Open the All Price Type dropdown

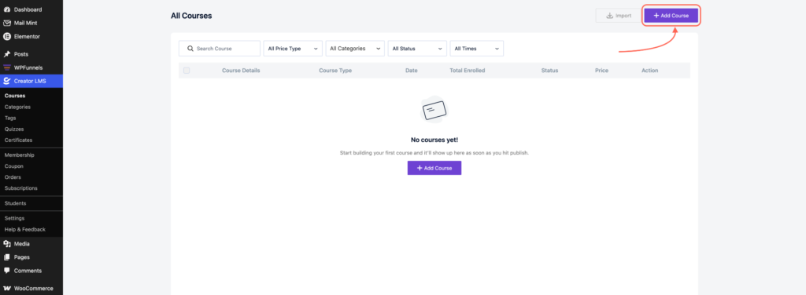tap(293, 49)
